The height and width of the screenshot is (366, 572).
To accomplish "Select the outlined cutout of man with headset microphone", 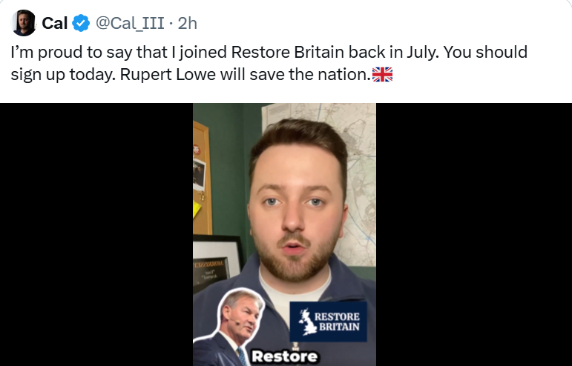I will click(230, 327).
